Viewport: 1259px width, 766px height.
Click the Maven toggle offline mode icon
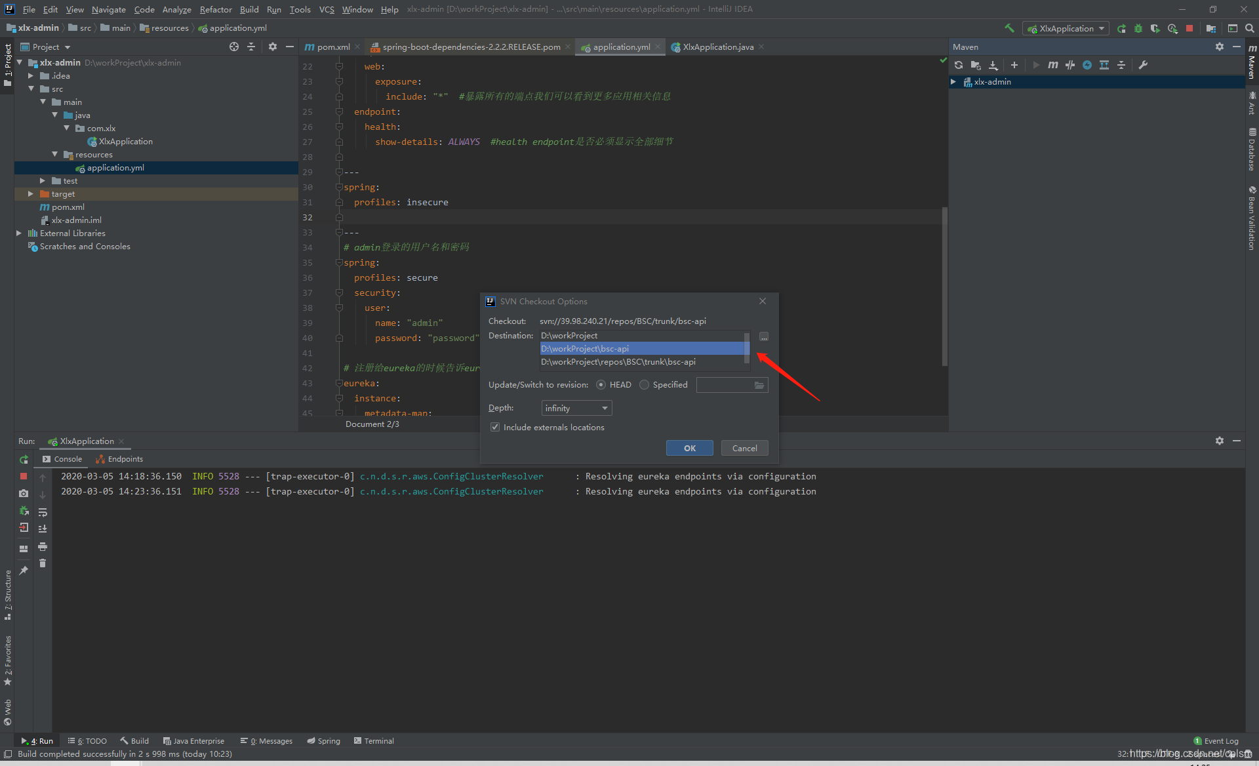[x=1070, y=65]
